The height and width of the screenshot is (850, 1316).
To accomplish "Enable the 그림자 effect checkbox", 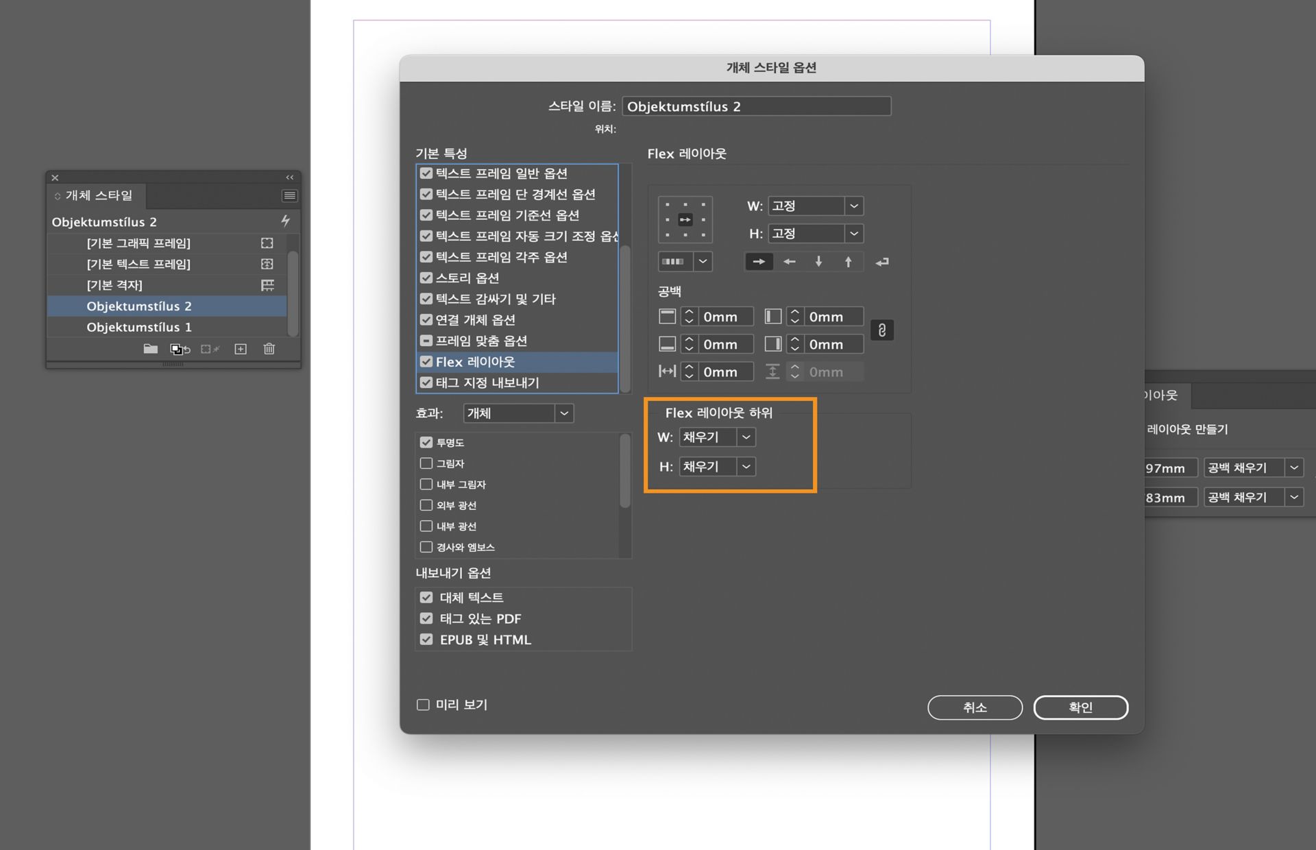I will 426,463.
